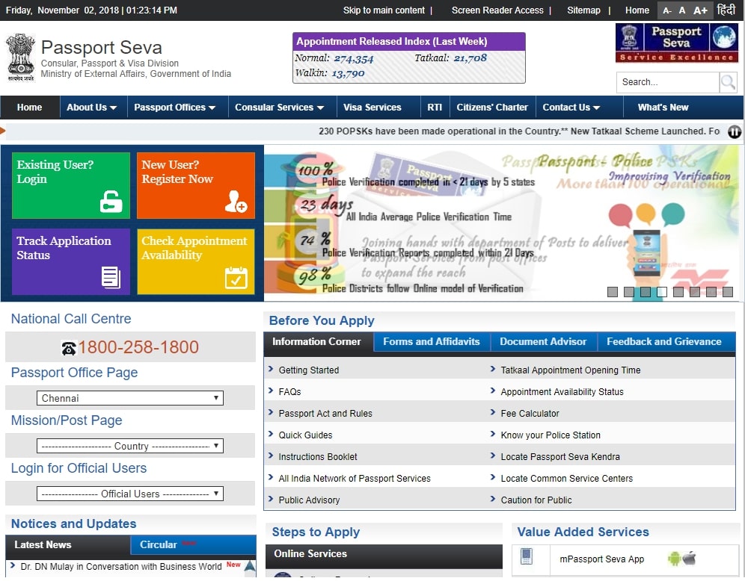Click the Search text field
Image resolution: width=745 pixels, height=581 pixels.
667,83
